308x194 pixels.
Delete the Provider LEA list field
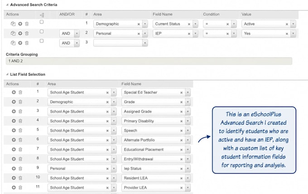[20, 188]
